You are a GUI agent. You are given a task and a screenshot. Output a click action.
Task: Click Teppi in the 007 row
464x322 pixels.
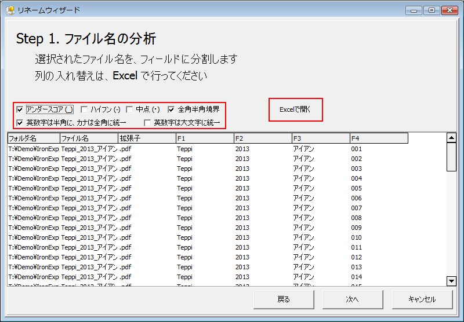click(x=184, y=208)
